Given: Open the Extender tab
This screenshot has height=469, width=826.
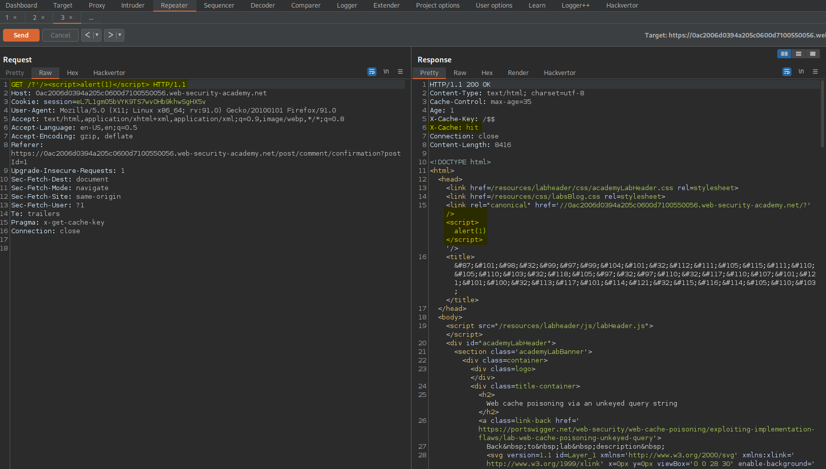Looking at the screenshot, I should [387, 6].
